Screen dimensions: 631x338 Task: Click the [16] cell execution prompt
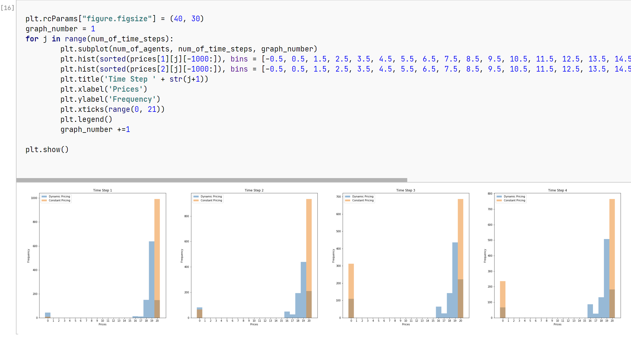pos(8,8)
